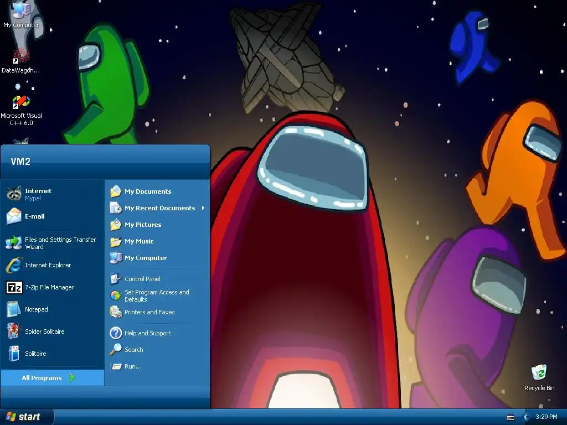Click the Mypal raccoon Internet icon

[14, 194]
